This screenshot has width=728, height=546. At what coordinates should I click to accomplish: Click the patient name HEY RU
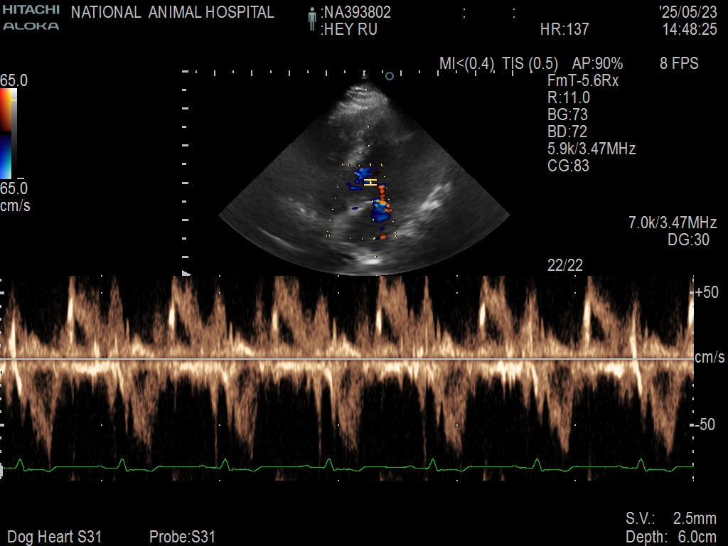click(x=349, y=30)
